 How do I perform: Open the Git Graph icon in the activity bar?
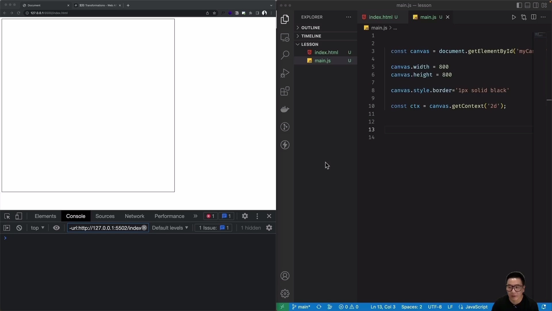[x=285, y=127]
